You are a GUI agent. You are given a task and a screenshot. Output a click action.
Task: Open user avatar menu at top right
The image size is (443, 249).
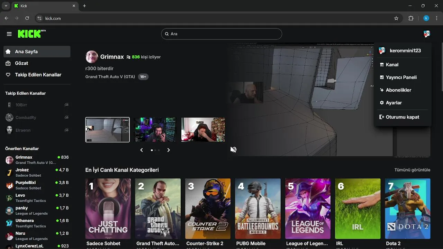point(427,34)
